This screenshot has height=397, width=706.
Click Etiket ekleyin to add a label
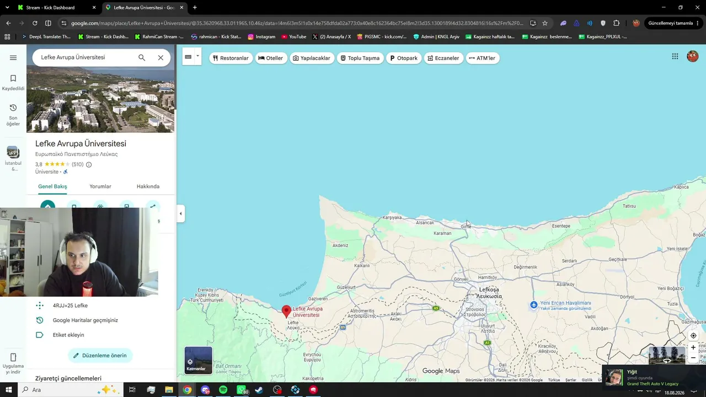click(x=68, y=335)
